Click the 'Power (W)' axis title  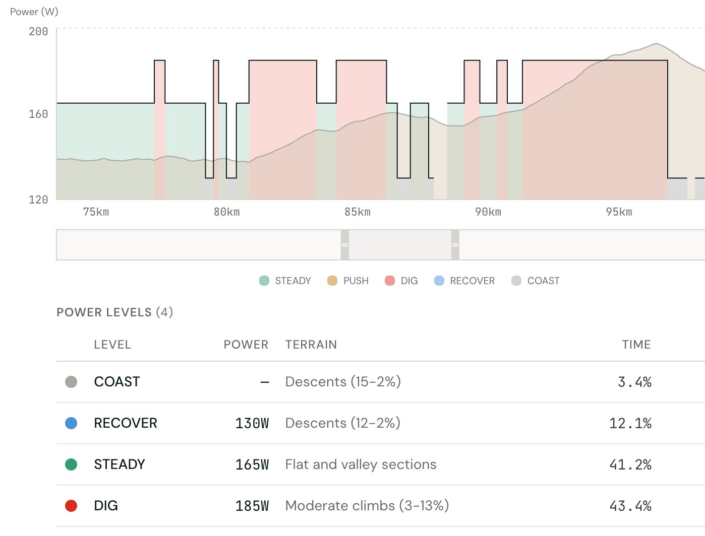(x=34, y=12)
